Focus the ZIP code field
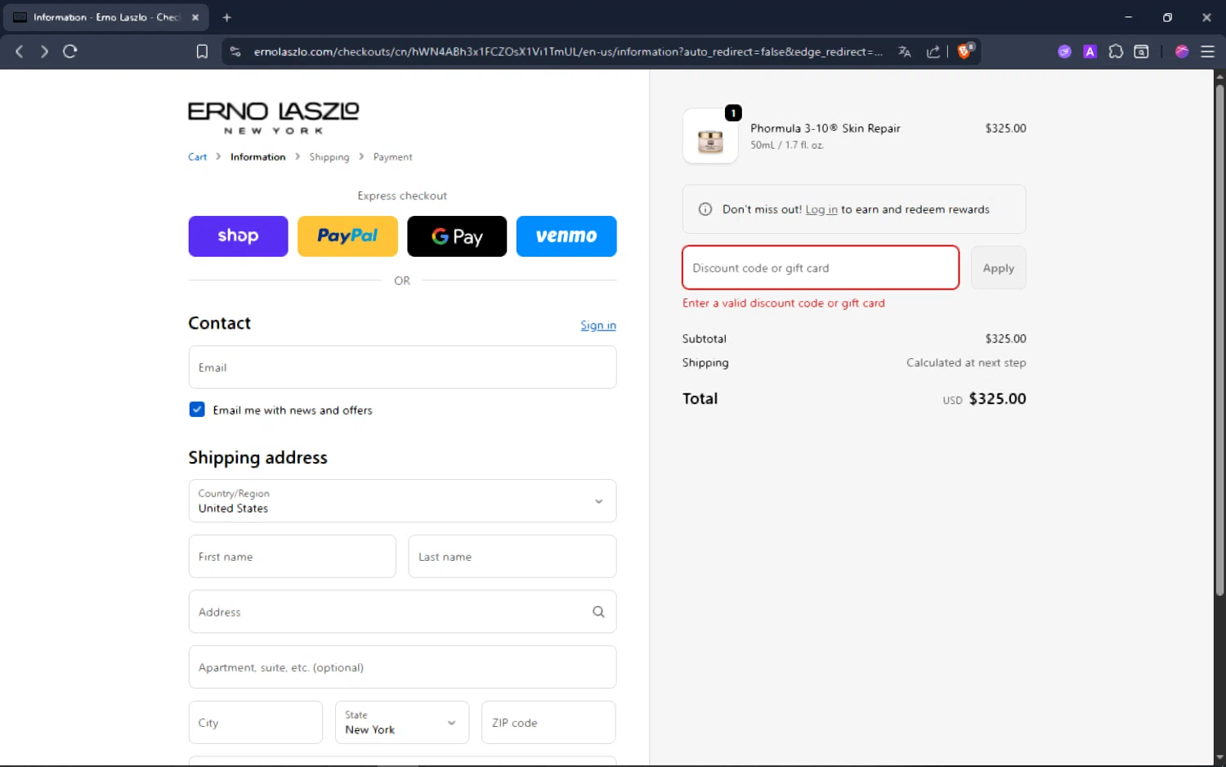This screenshot has width=1226, height=767. coord(548,722)
